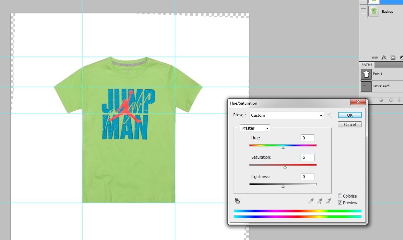Show the Backup layer visibility
403x240 pixels.
pyautogui.click(x=363, y=11)
